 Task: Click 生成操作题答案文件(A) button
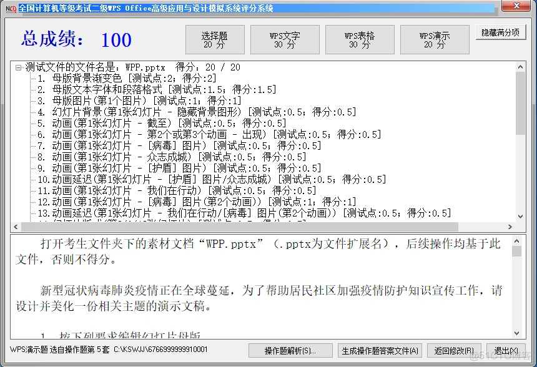[380, 351]
